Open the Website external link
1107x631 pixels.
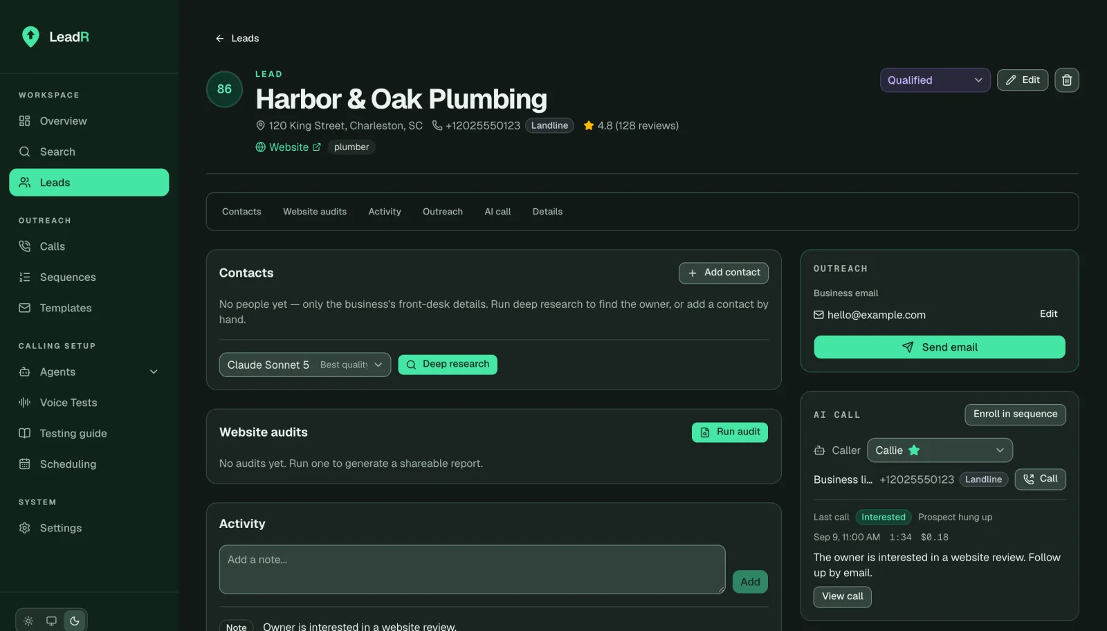pyautogui.click(x=288, y=147)
